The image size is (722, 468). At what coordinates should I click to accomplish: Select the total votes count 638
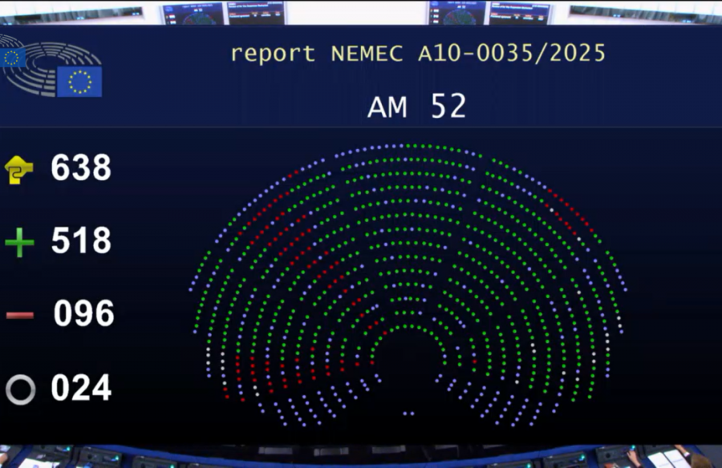pyautogui.click(x=81, y=168)
